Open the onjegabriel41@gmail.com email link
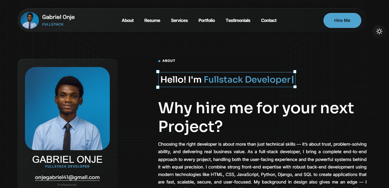Viewport: 389px width, 188px height. pyautogui.click(x=67, y=177)
